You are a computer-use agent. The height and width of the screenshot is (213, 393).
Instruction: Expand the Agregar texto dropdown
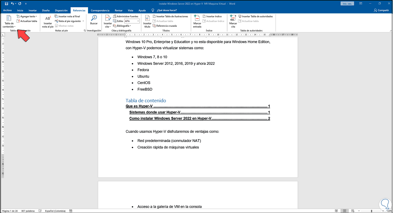click(x=27, y=16)
